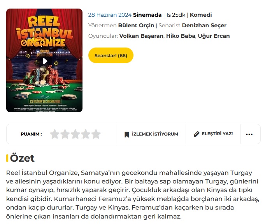Select the fourth rating star
Screen dimensions: 265x224
tap(86, 134)
